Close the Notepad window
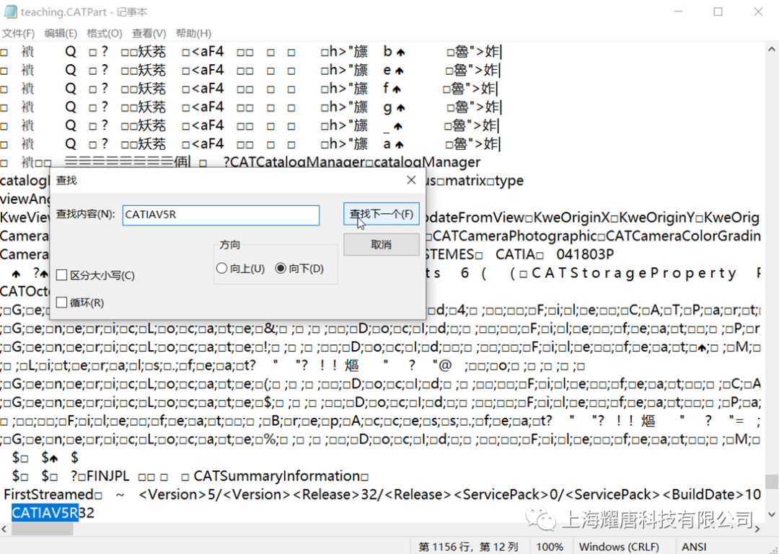The image size is (779, 554). [x=758, y=12]
